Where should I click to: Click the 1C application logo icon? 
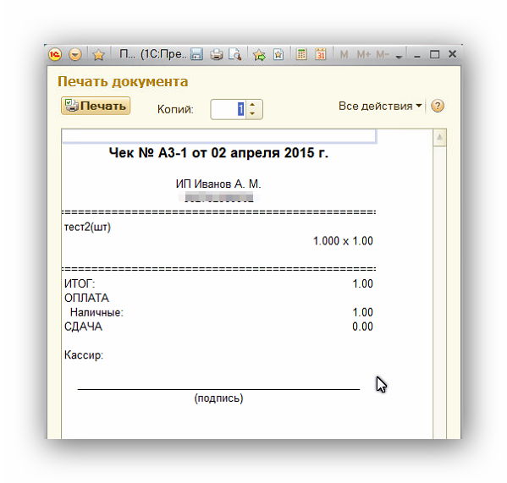(x=55, y=54)
